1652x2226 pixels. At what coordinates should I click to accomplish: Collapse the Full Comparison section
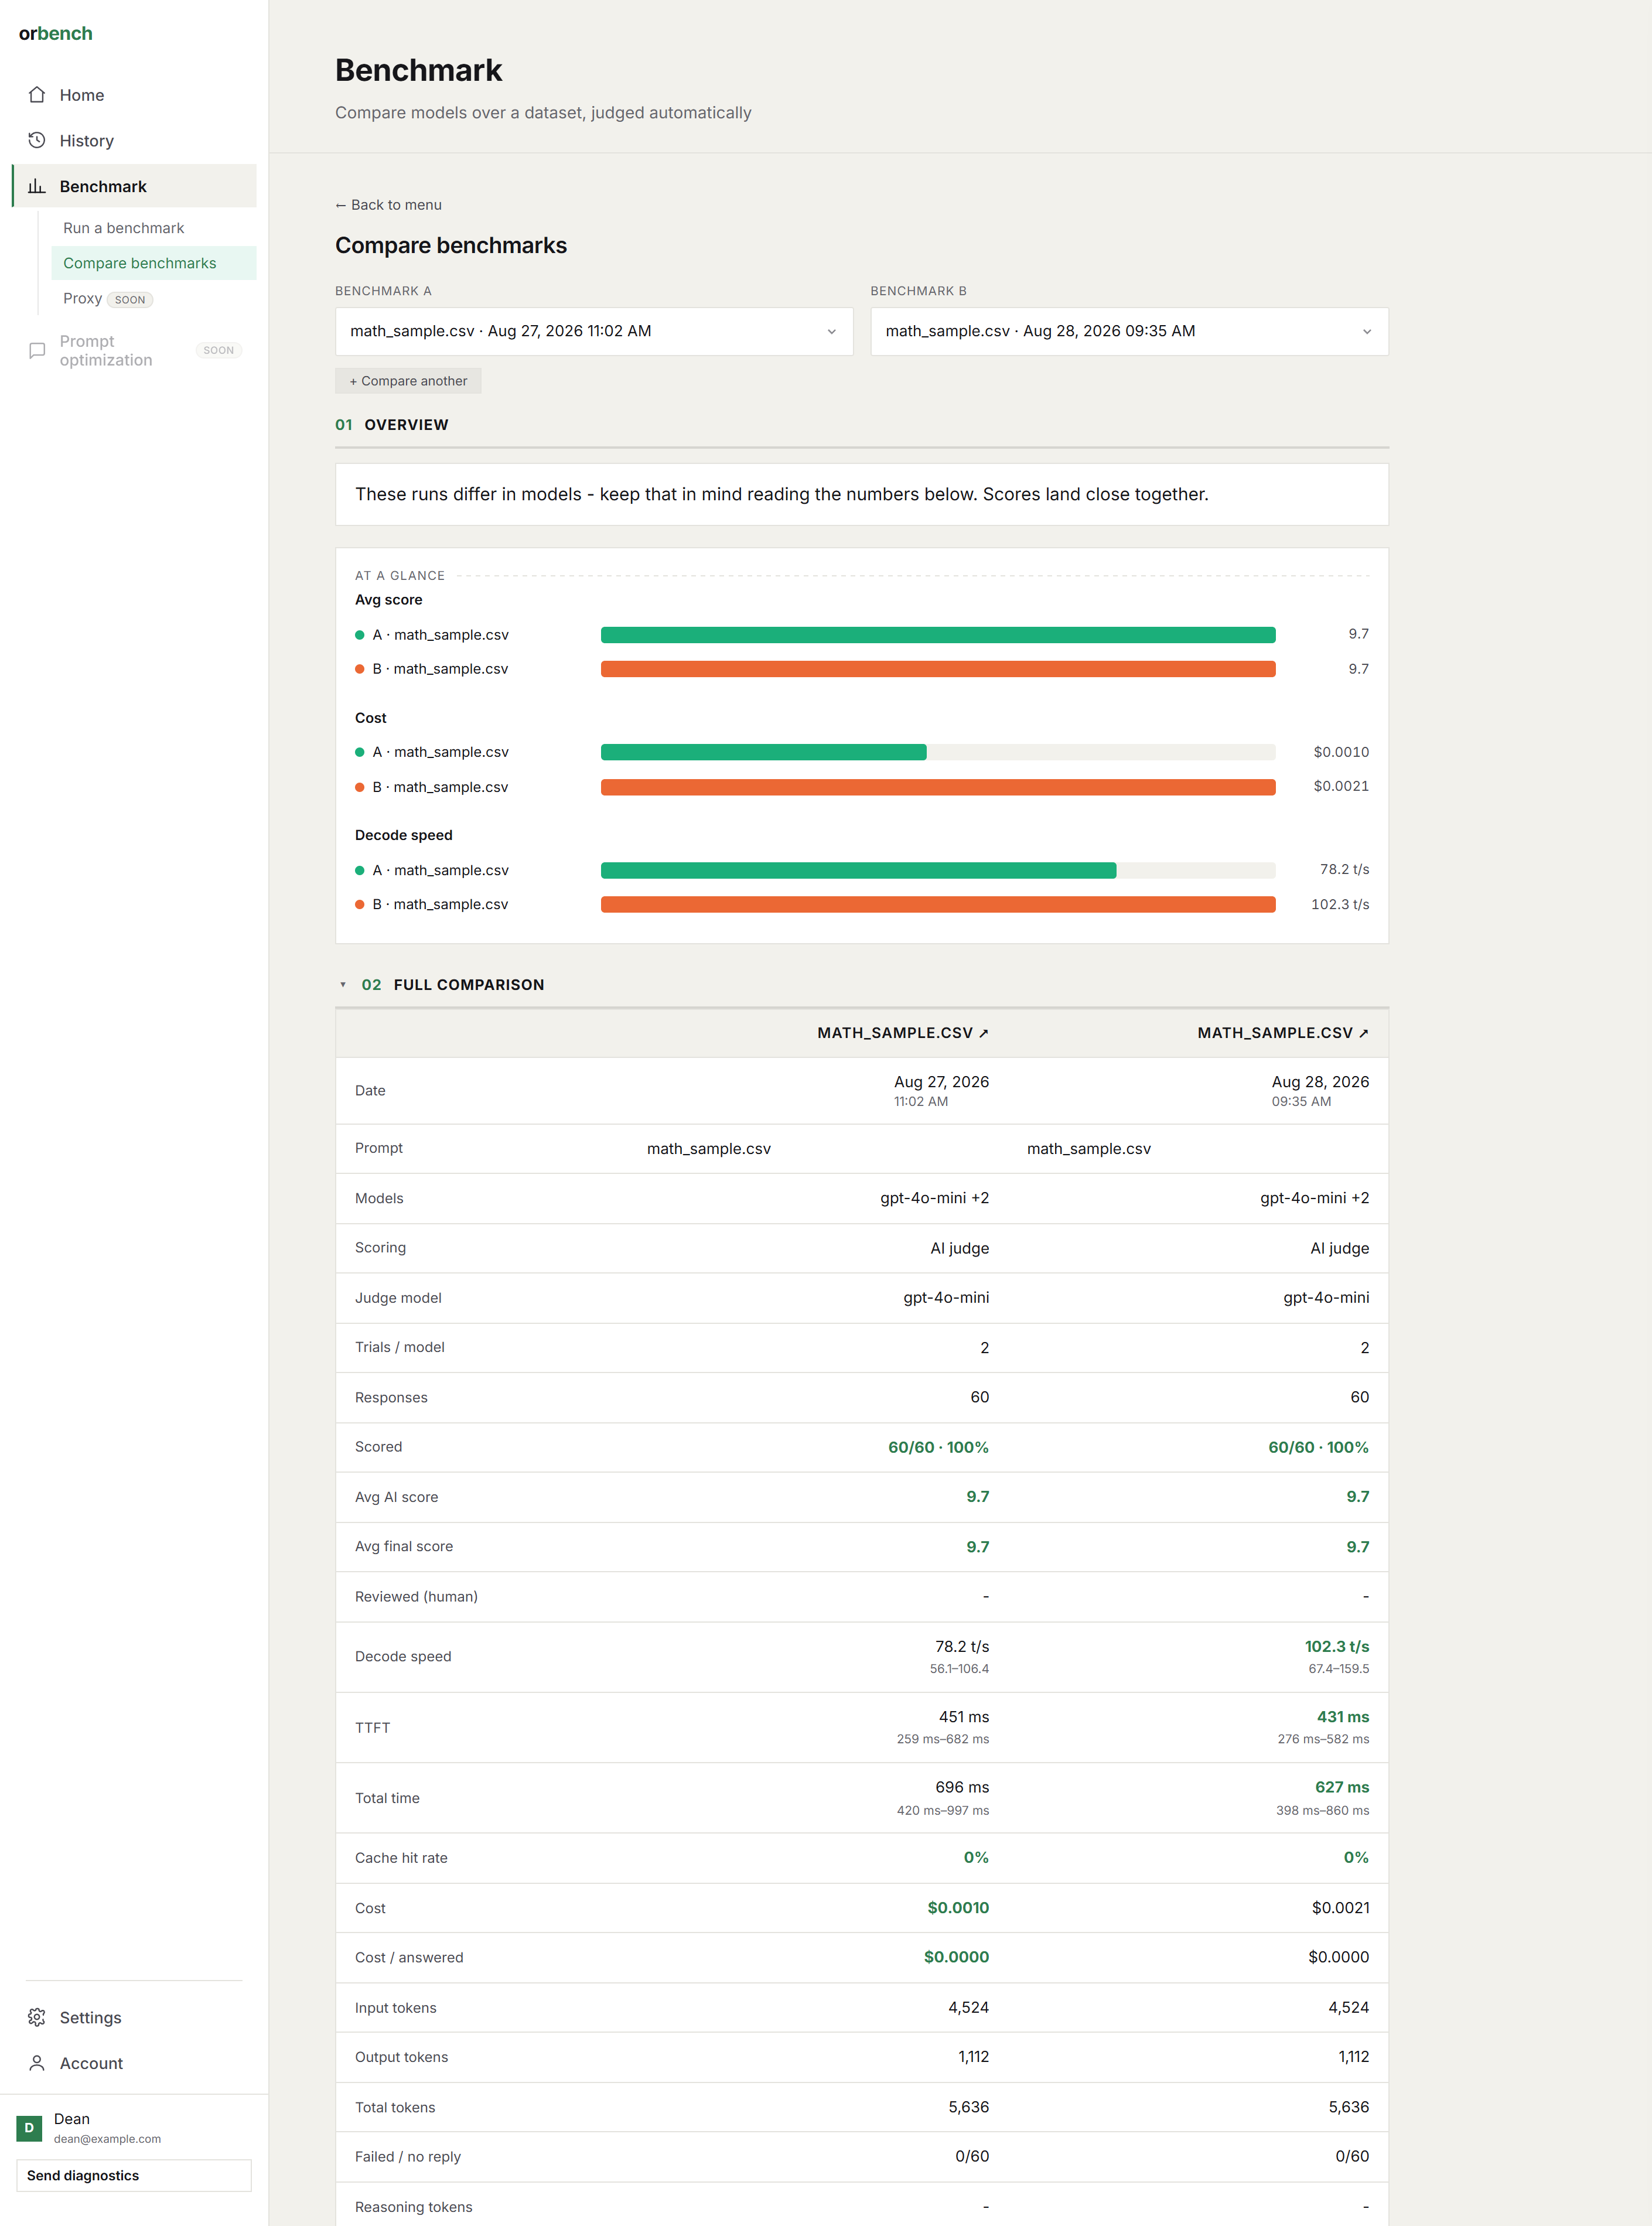[x=343, y=985]
